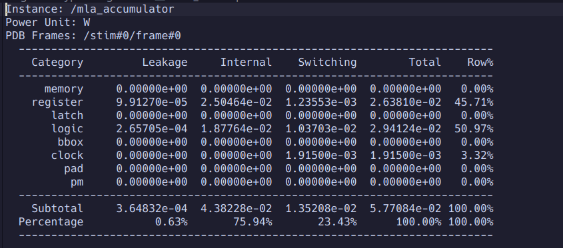Click the 'Leakage' column header
563x248 pixels.
click(x=165, y=62)
